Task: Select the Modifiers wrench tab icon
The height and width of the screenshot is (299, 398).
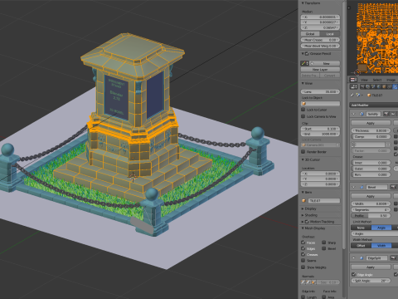Action: [x=395, y=86]
